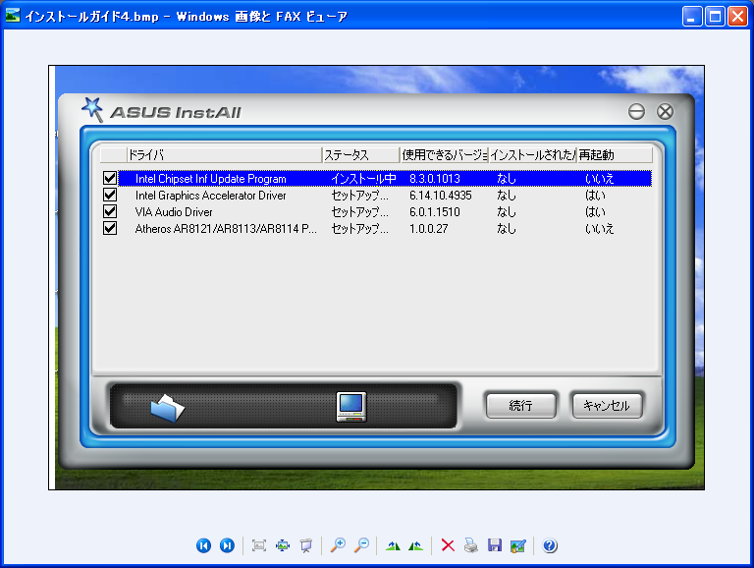
Task: Print the current image
Action: coord(471,545)
